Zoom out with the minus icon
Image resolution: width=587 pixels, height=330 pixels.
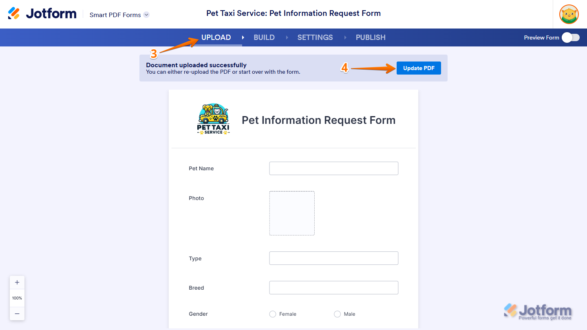[17, 313]
